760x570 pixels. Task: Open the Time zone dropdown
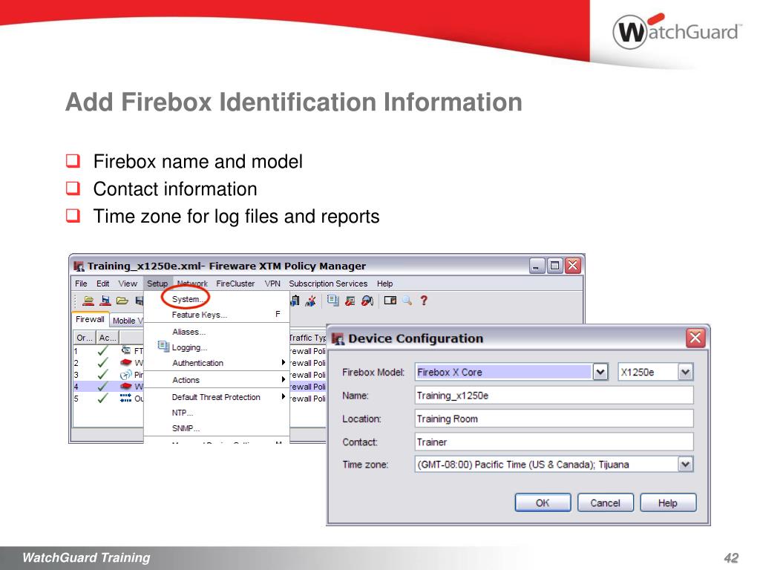coord(685,465)
